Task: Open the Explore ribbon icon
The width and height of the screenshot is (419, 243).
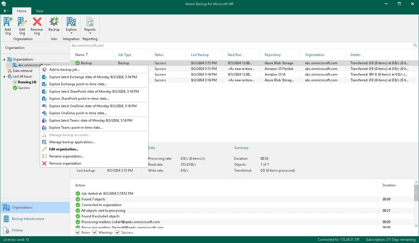Action: click(71, 22)
